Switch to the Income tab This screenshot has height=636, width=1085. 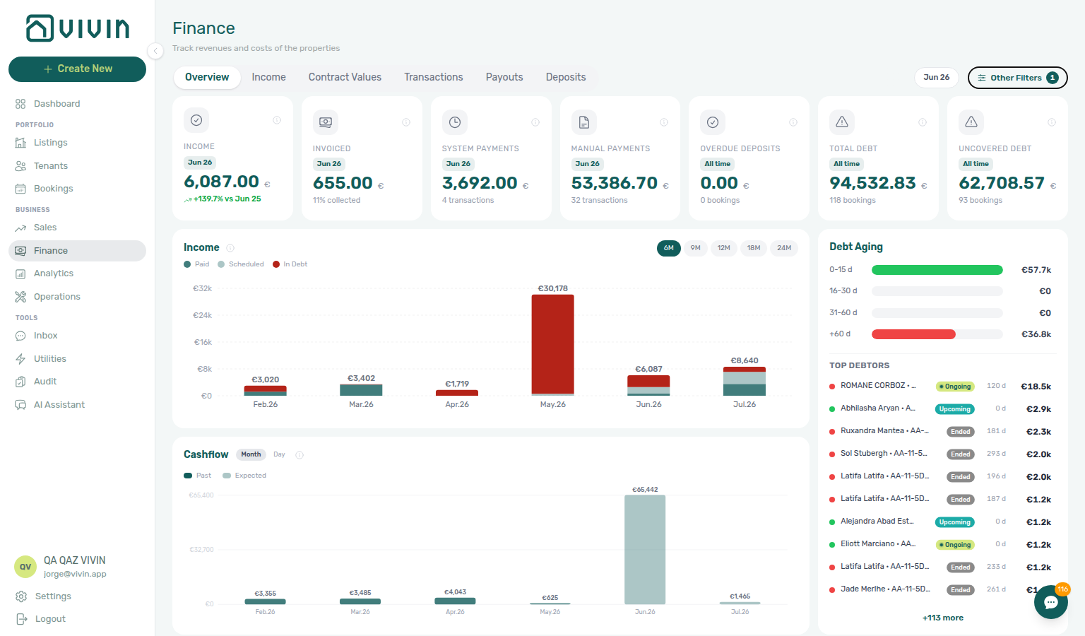pyautogui.click(x=269, y=77)
